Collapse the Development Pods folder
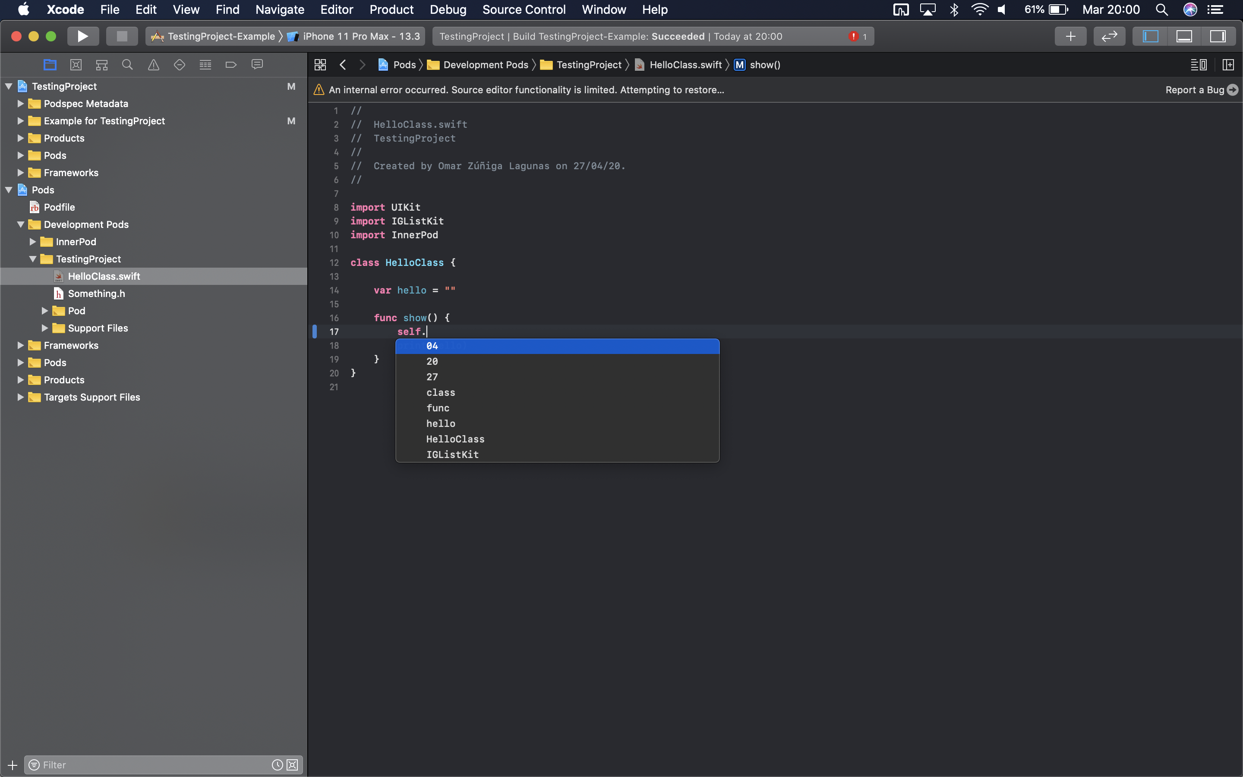Image resolution: width=1243 pixels, height=777 pixels. (21, 224)
